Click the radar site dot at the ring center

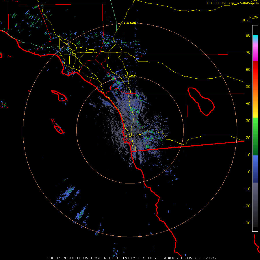pos(135,127)
